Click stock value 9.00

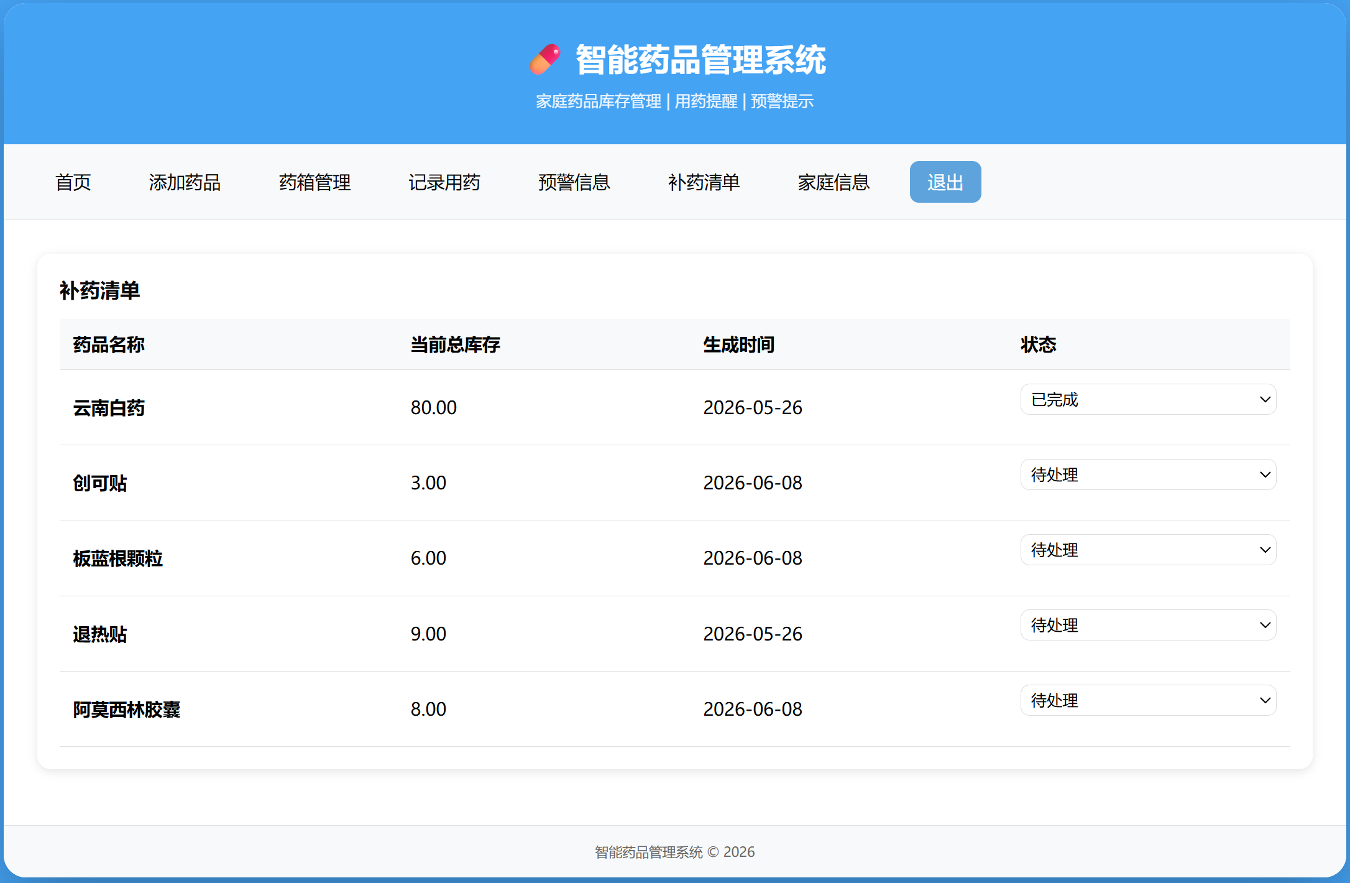coord(428,634)
